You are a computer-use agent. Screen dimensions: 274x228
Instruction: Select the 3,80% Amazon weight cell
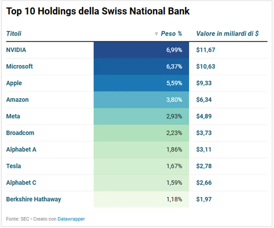(x=141, y=100)
